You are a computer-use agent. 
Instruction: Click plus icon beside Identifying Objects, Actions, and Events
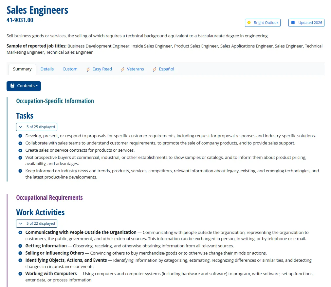pyautogui.click(x=20, y=260)
